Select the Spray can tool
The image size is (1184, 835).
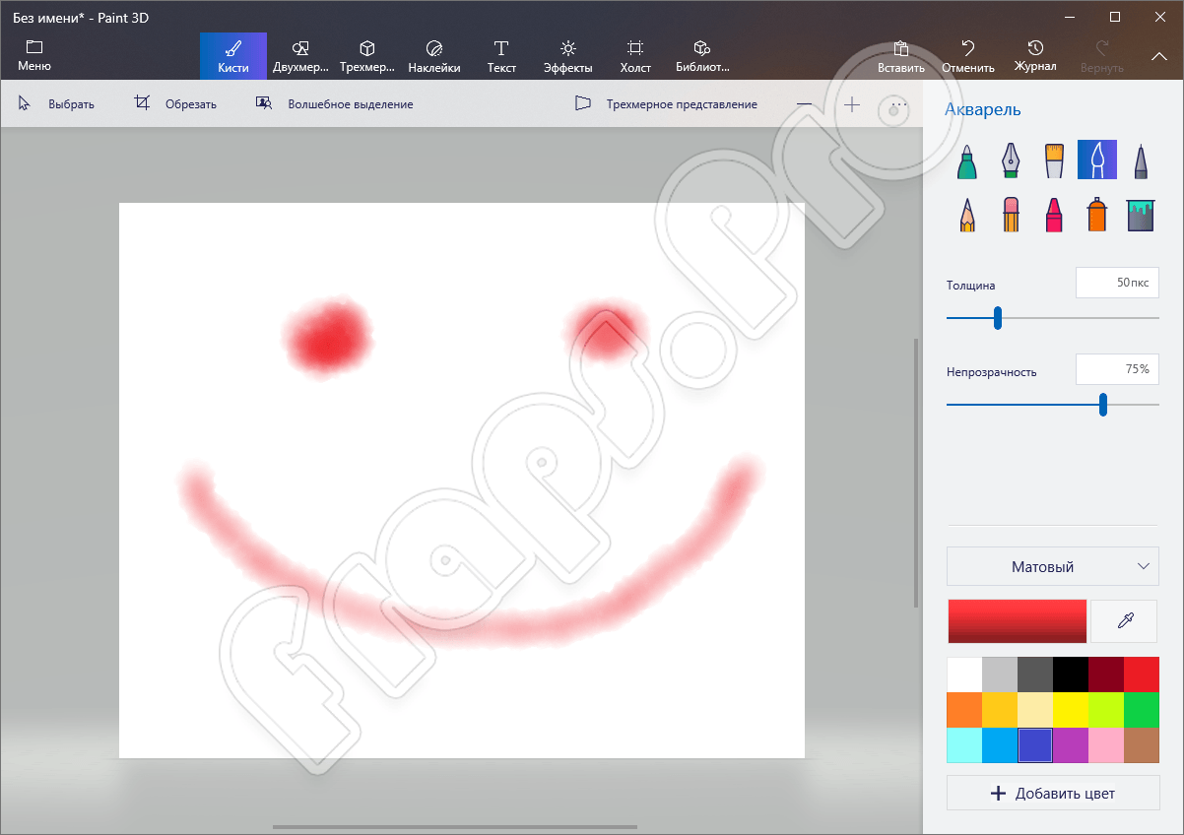1096,214
